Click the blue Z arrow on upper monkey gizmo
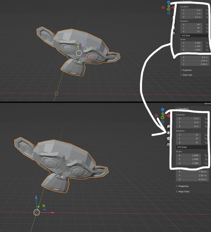211x232 pixels. (x=84, y=41)
